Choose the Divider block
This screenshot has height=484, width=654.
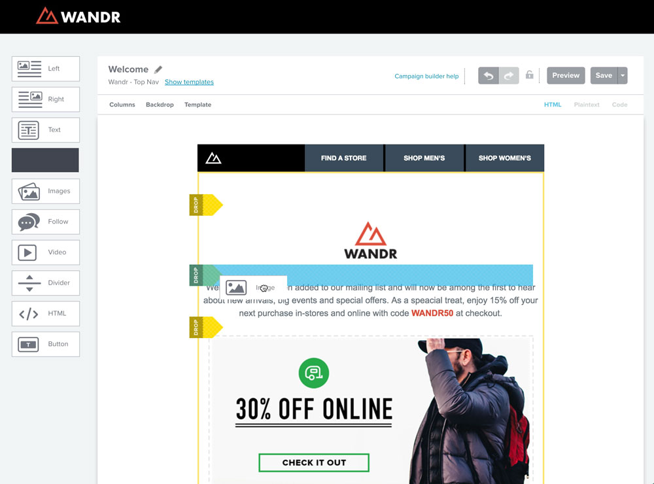[x=46, y=283]
